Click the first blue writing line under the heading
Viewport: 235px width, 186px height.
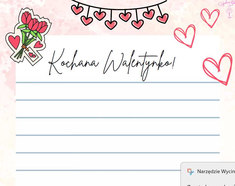[x=118, y=82]
